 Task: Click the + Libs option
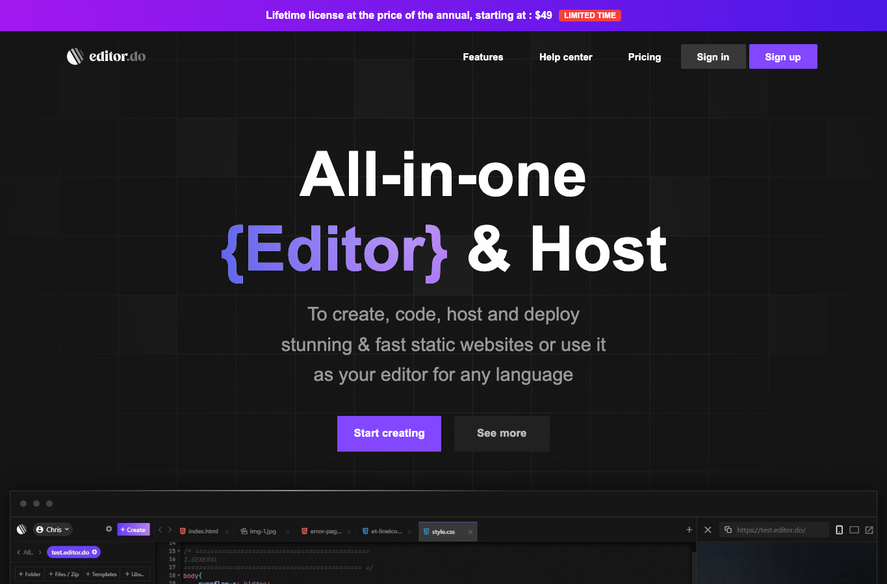point(135,574)
